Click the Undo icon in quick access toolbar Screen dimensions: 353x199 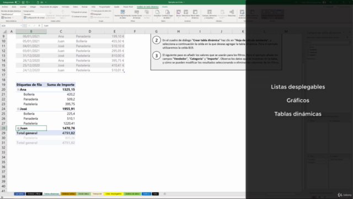click(x=27, y=2)
